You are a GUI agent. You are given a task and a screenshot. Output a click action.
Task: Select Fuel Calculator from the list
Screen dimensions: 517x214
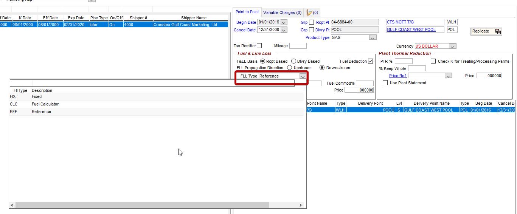click(x=45, y=104)
